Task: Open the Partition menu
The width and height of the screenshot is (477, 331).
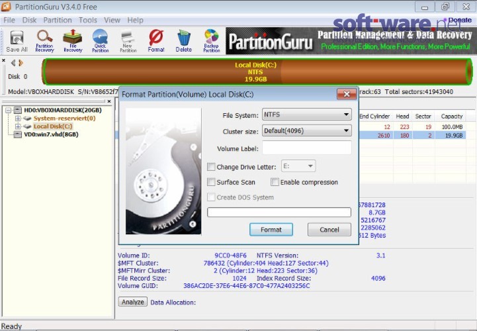Action: point(58,20)
